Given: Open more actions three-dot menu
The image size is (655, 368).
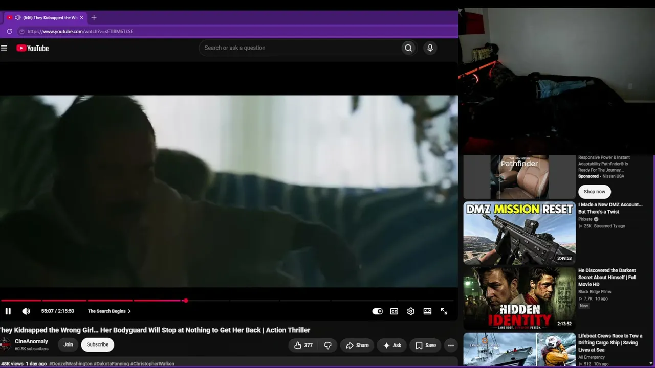Looking at the screenshot, I should (451, 346).
